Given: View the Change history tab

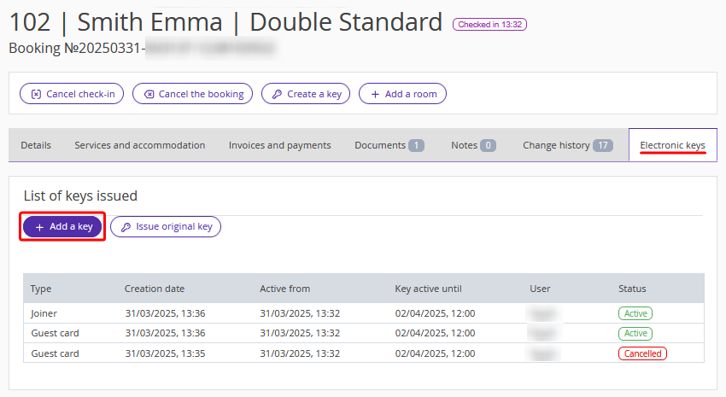Looking at the screenshot, I should [x=567, y=145].
